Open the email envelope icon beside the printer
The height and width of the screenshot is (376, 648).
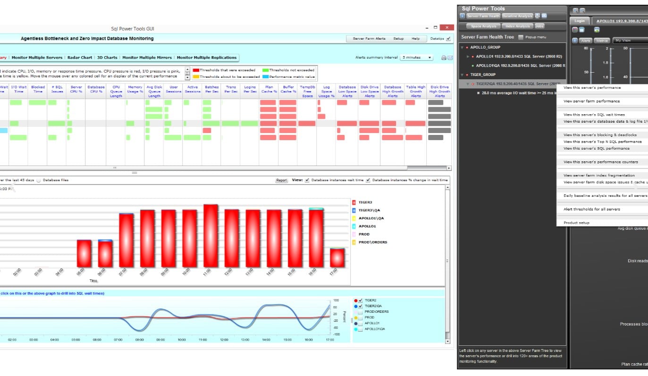[x=544, y=16]
